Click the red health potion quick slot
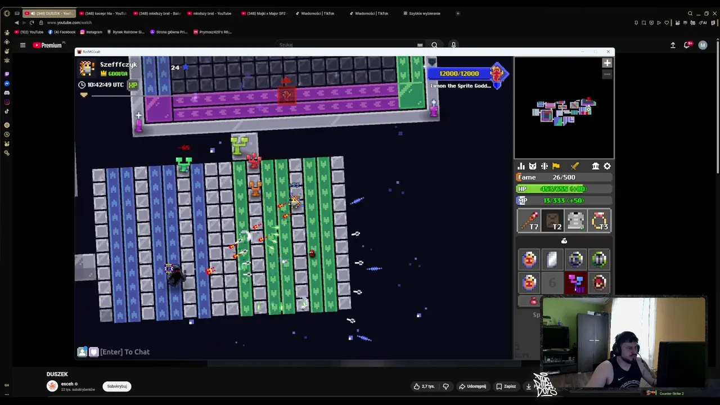Image resolution: width=720 pixels, height=405 pixels. point(533,301)
